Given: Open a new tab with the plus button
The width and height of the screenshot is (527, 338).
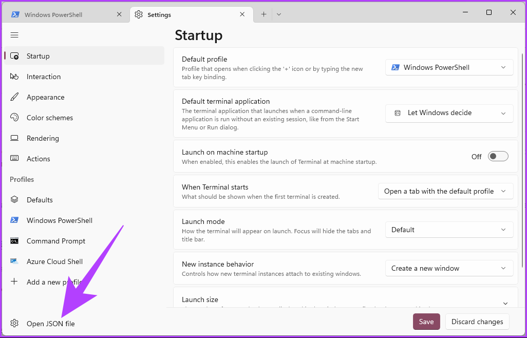Looking at the screenshot, I should pos(264,14).
